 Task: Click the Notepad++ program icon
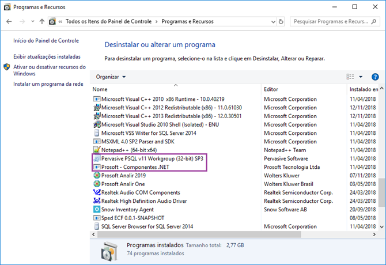click(97, 150)
